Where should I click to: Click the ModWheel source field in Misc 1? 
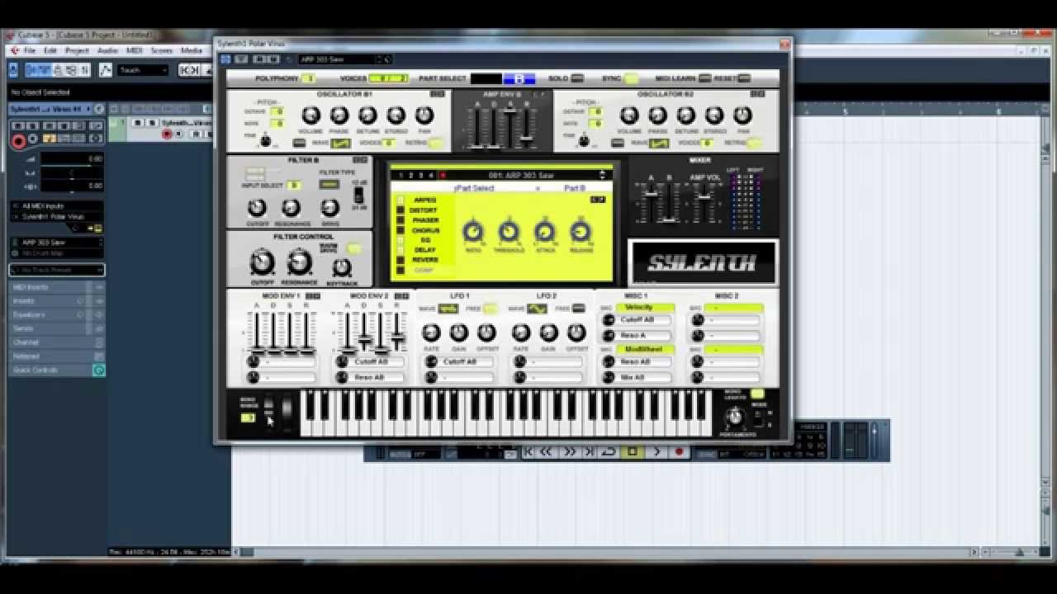coord(645,350)
